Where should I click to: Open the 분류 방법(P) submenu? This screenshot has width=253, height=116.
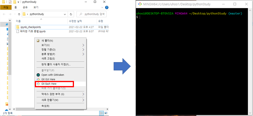[x=61, y=54]
